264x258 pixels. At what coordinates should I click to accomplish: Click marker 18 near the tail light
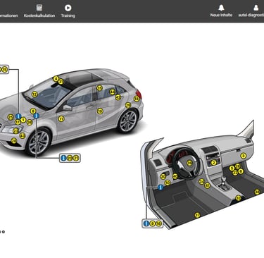pyautogui.click(x=137, y=99)
